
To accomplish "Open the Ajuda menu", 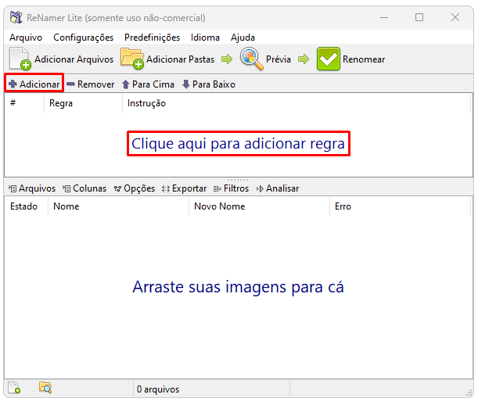I will pyautogui.click(x=243, y=38).
